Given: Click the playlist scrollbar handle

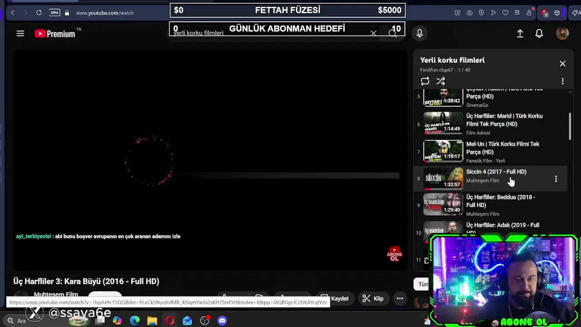Looking at the screenshot, I should (x=570, y=126).
